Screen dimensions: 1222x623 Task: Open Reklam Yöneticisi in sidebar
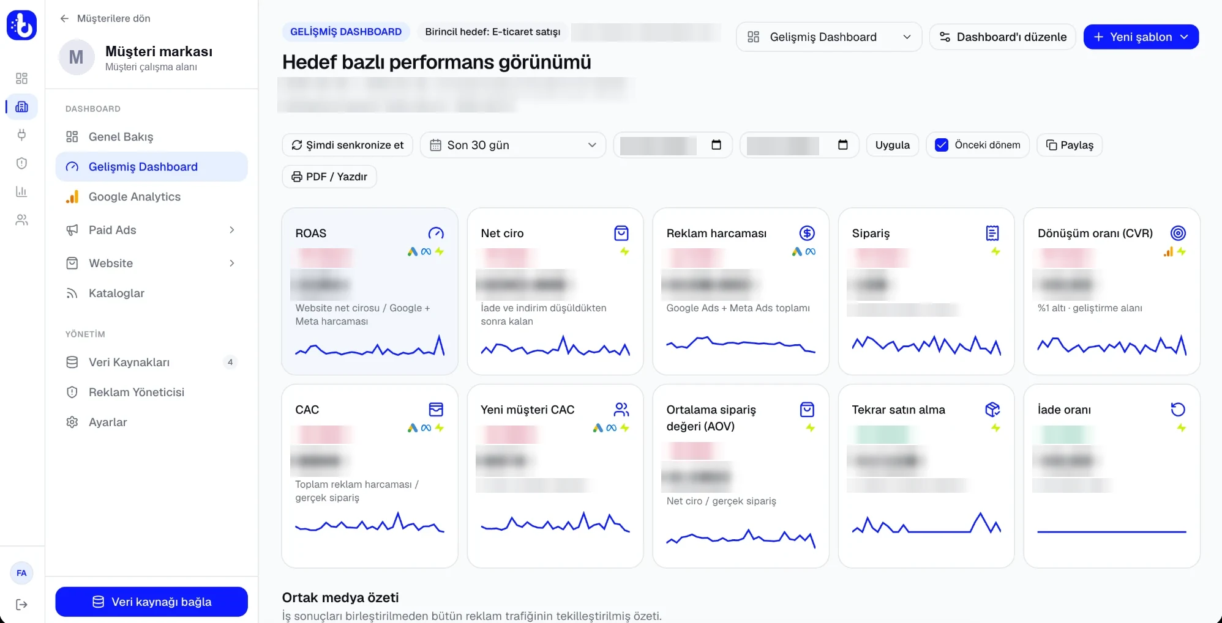coord(152,393)
